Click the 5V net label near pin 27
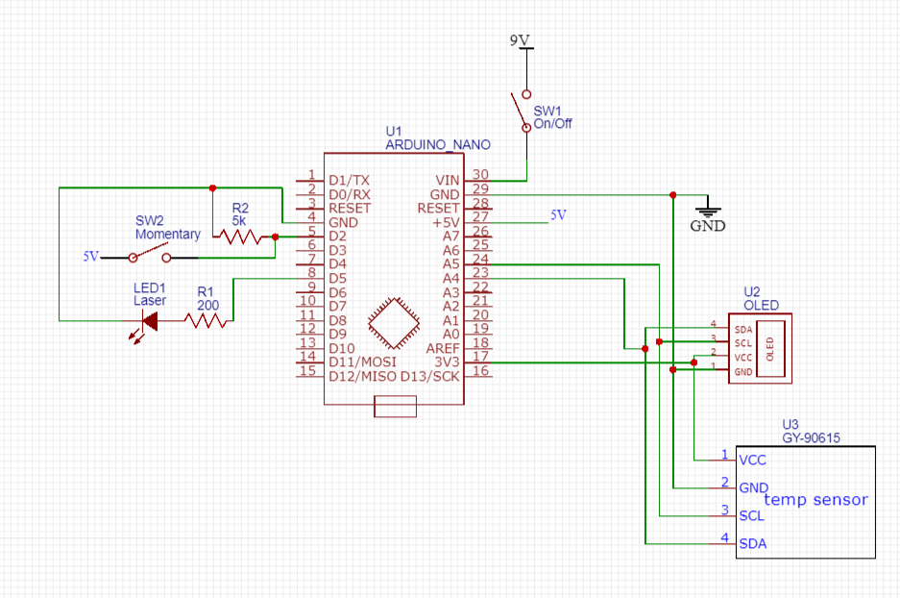900x598 pixels. pyautogui.click(x=558, y=214)
